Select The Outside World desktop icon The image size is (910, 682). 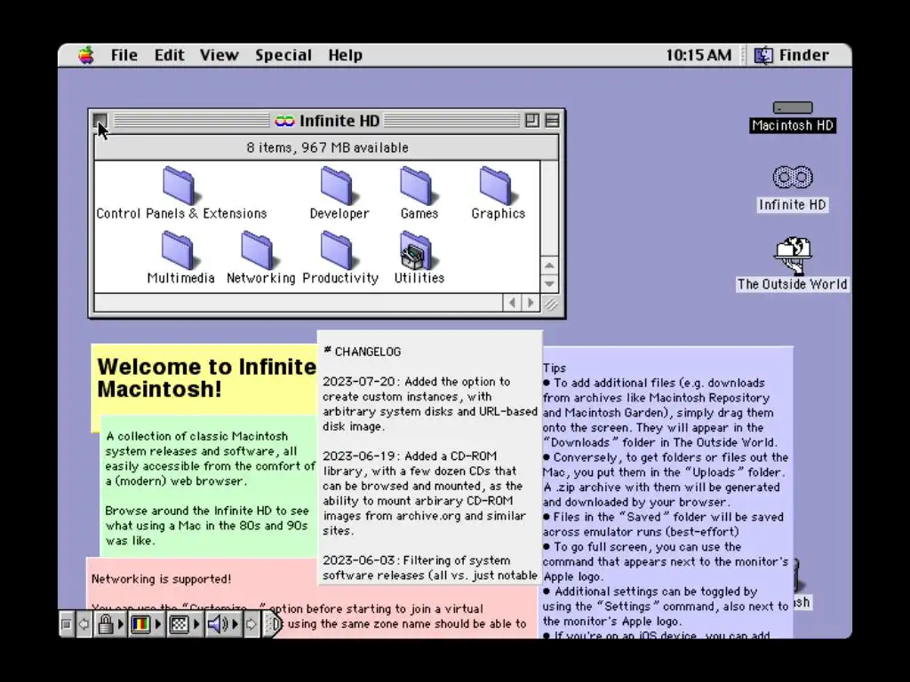[x=792, y=264]
